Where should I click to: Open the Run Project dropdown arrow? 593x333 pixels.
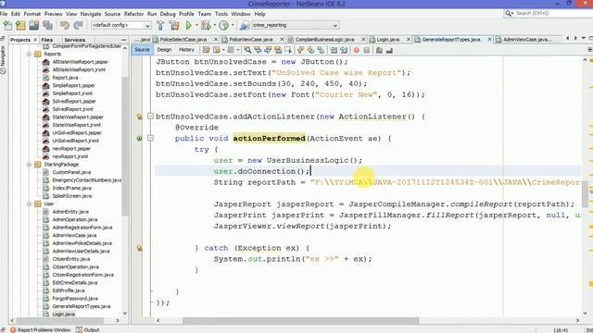(196, 25)
